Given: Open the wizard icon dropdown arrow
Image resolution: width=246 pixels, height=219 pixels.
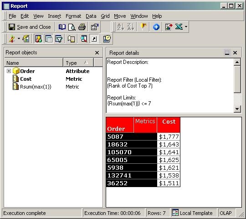Looking at the screenshot, I should pos(19,38).
